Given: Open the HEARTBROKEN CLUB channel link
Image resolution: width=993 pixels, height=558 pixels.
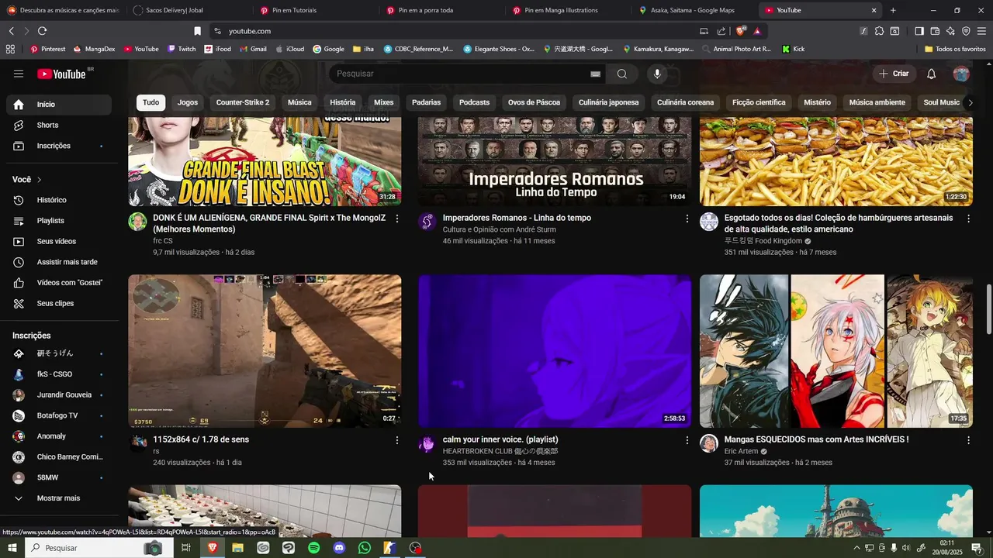Looking at the screenshot, I should click(500, 451).
